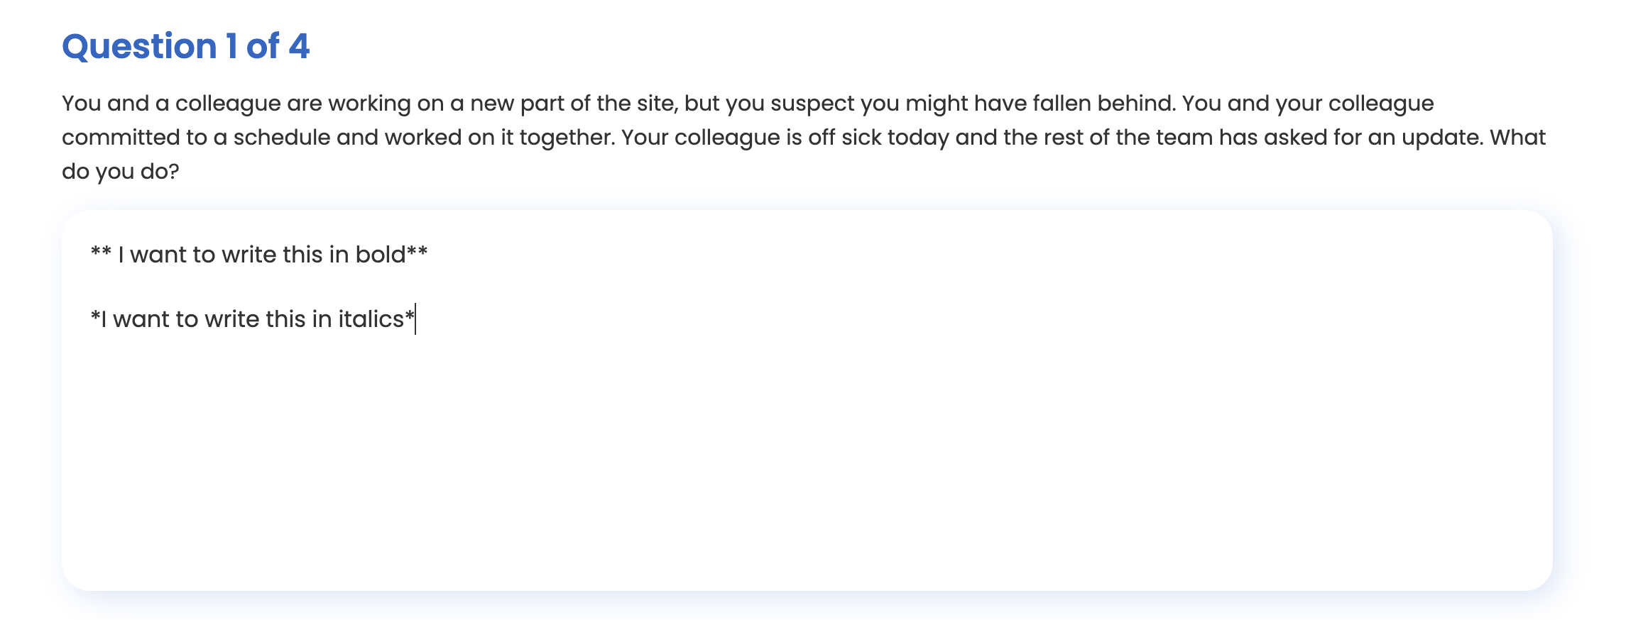This screenshot has width=1626, height=620.
Task: Click the question paragraph's first line
Action: click(x=748, y=104)
